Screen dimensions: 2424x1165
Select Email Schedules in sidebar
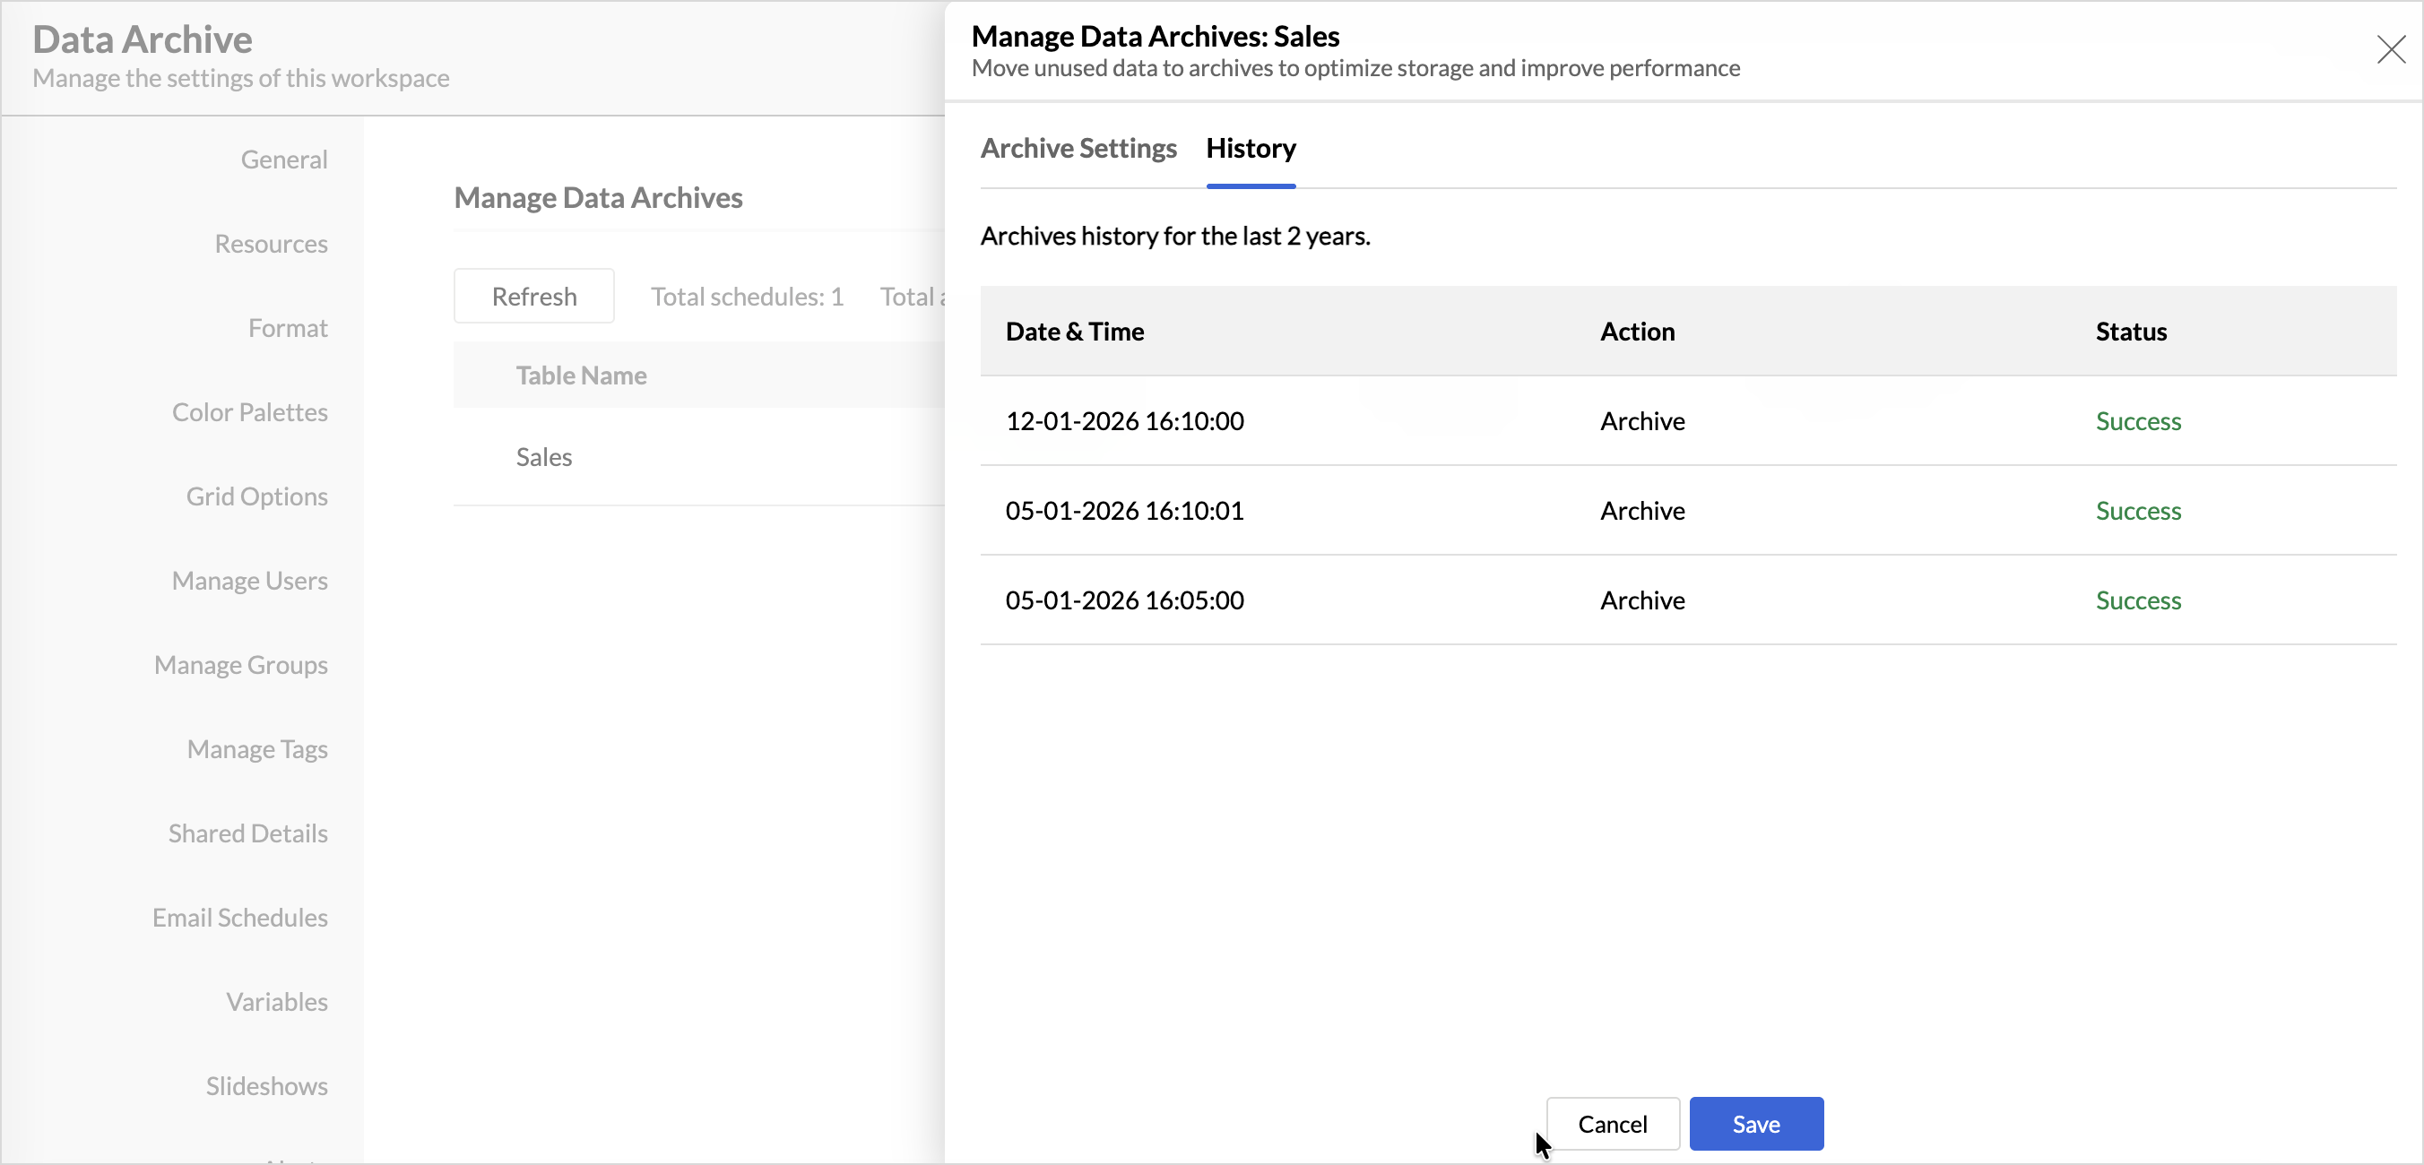[x=240, y=918]
